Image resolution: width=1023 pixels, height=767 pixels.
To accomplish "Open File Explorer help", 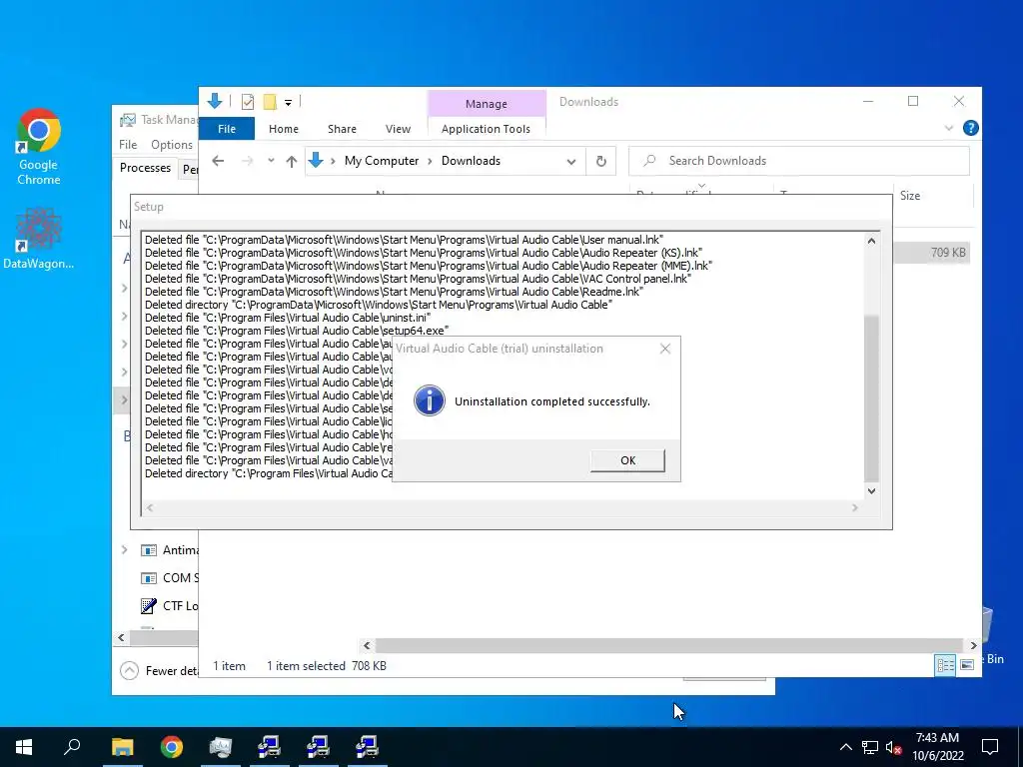I will coord(970,129).
